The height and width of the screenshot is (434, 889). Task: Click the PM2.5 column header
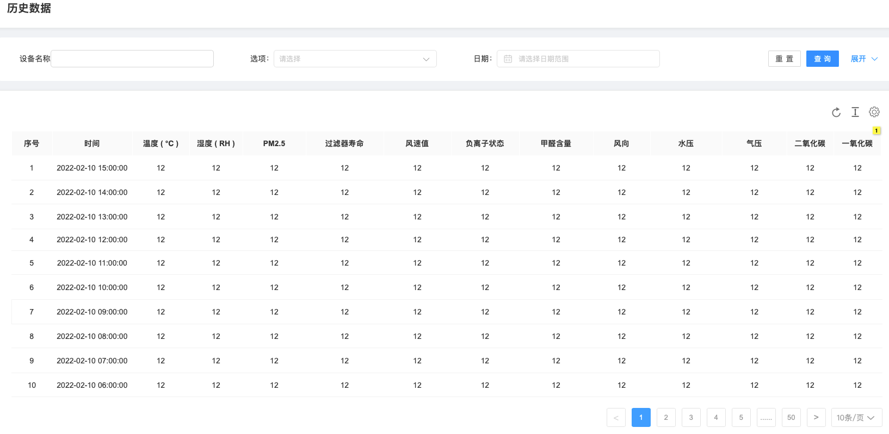[274, 143]
